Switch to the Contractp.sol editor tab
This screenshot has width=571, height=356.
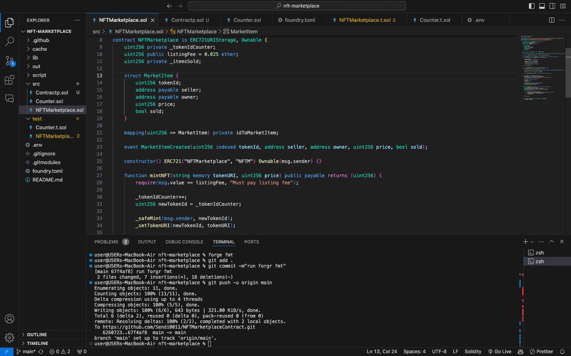pos(190,20)
